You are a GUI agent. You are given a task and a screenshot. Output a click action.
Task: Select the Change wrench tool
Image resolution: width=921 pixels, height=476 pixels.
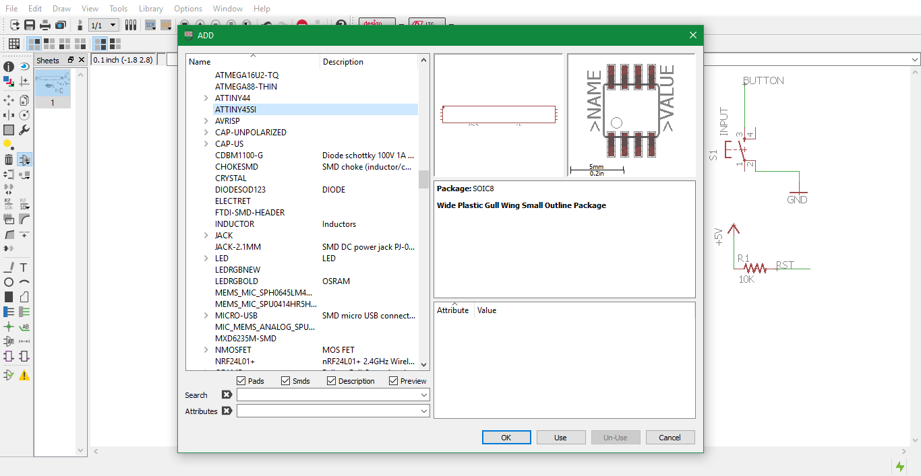(24, 130)
